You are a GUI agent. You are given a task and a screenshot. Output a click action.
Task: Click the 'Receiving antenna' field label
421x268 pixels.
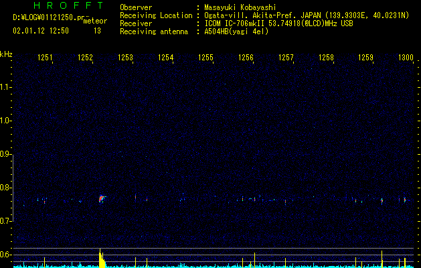(x=154, y=31)
